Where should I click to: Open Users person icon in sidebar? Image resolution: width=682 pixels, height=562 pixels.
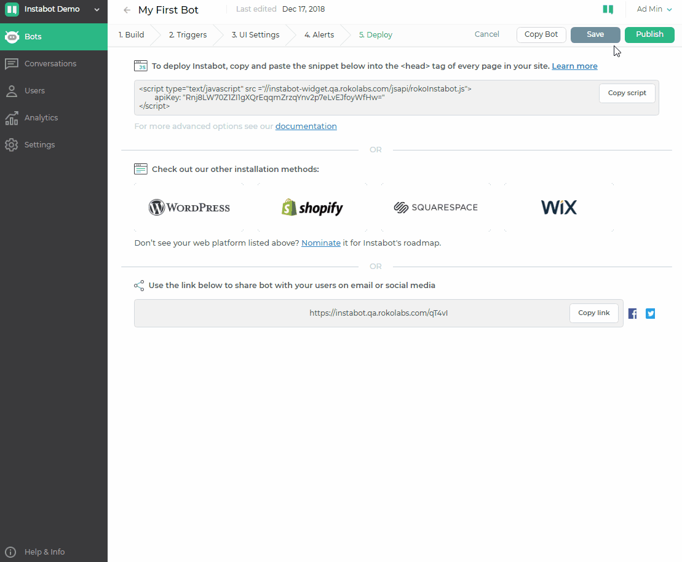(x=11, y=91)
